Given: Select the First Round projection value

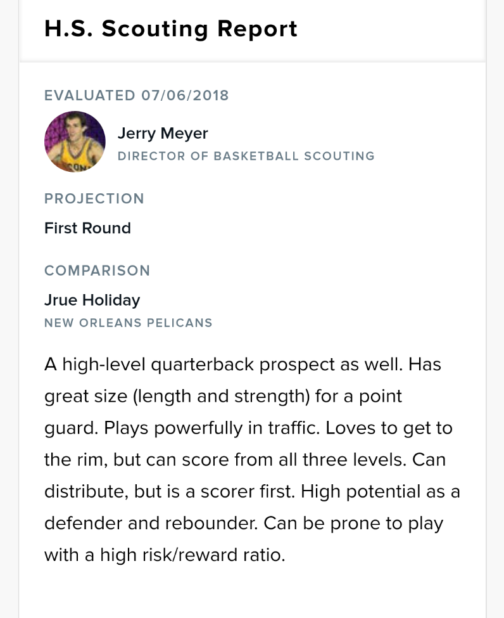Looking at the screenshot, I should 87,228.
